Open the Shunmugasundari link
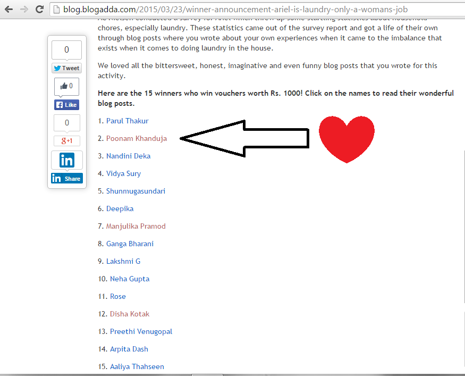The height and width of the screenshot is (376, 465). [x=136, y=191]
